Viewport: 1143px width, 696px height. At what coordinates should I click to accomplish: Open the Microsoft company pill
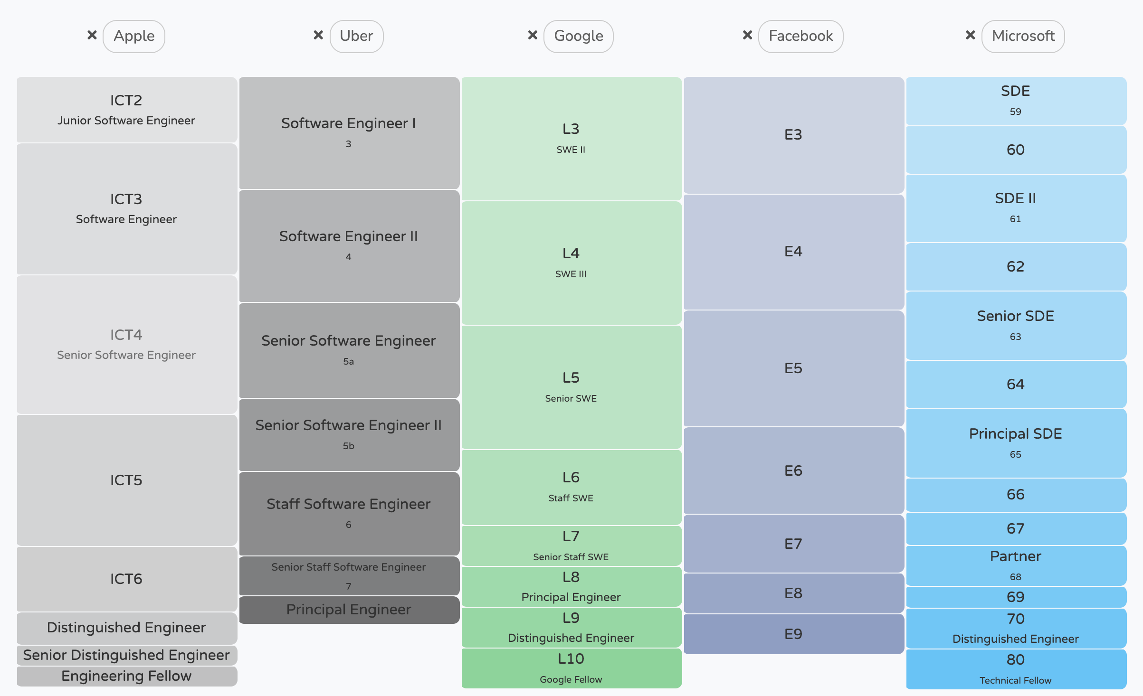click(x=1022, y=36)
